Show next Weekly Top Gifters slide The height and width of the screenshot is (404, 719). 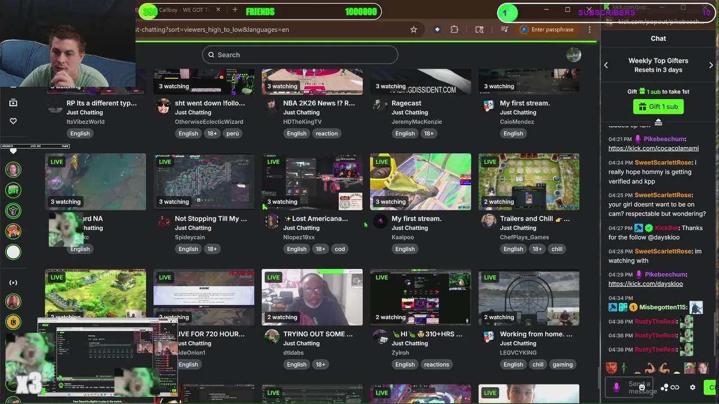click(x=711, y=65)
